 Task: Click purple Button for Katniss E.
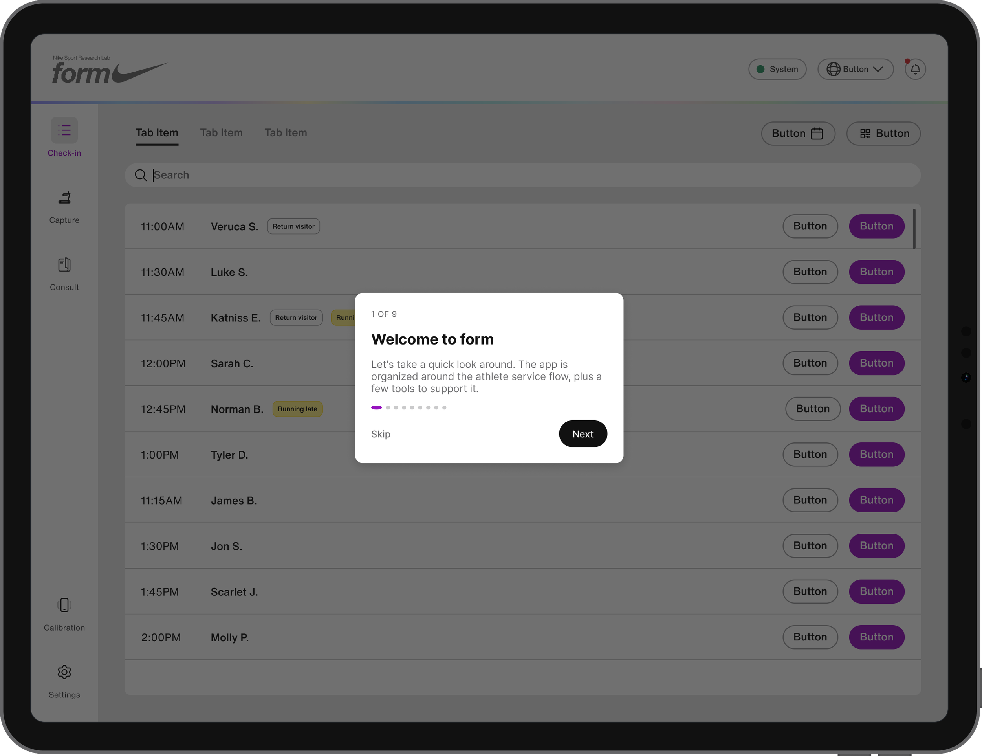[x=876, y=317]
